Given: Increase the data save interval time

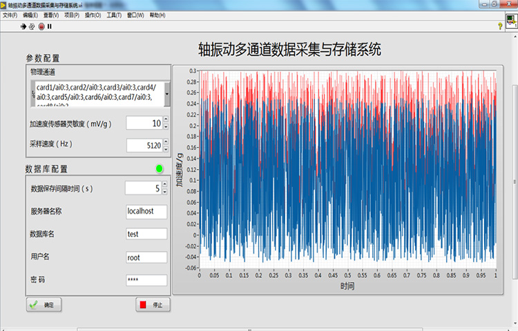Looking at the screenshot, I should [x=164, y=185].
